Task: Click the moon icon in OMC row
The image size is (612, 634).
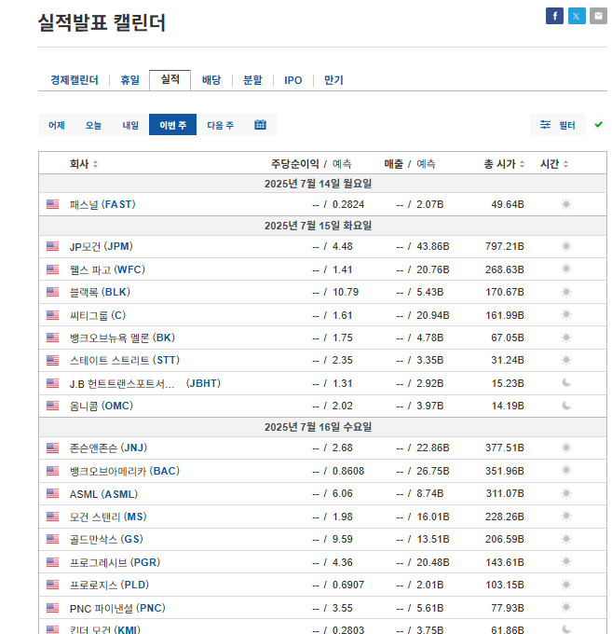Action: [x=566, y=406]
